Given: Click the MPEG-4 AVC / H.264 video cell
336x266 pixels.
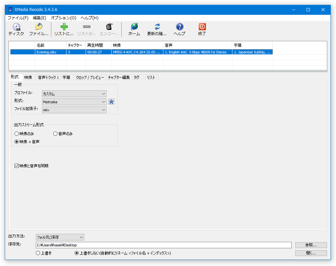Looking at the screenshot, I should [x=137, y=52].
